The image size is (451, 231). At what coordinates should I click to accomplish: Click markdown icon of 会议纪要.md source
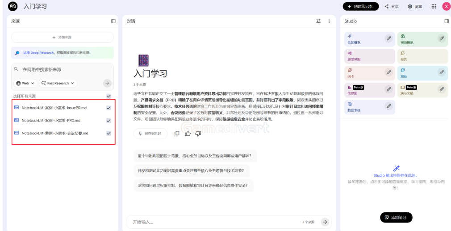(x=17, y=133)
